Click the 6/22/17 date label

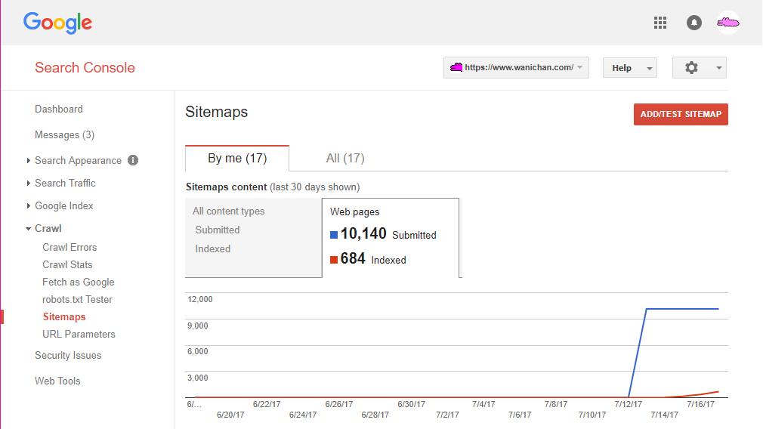(x=267, y=404)
